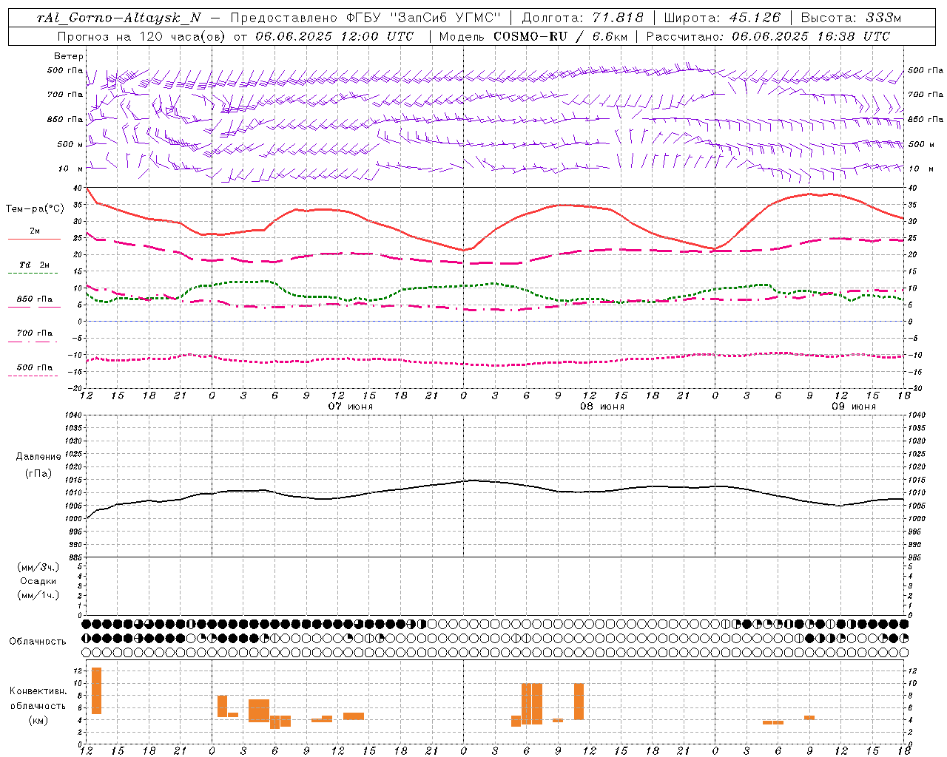Click the 09 июня date label
Screen dimensions: 947x757
tap(854, 407)
